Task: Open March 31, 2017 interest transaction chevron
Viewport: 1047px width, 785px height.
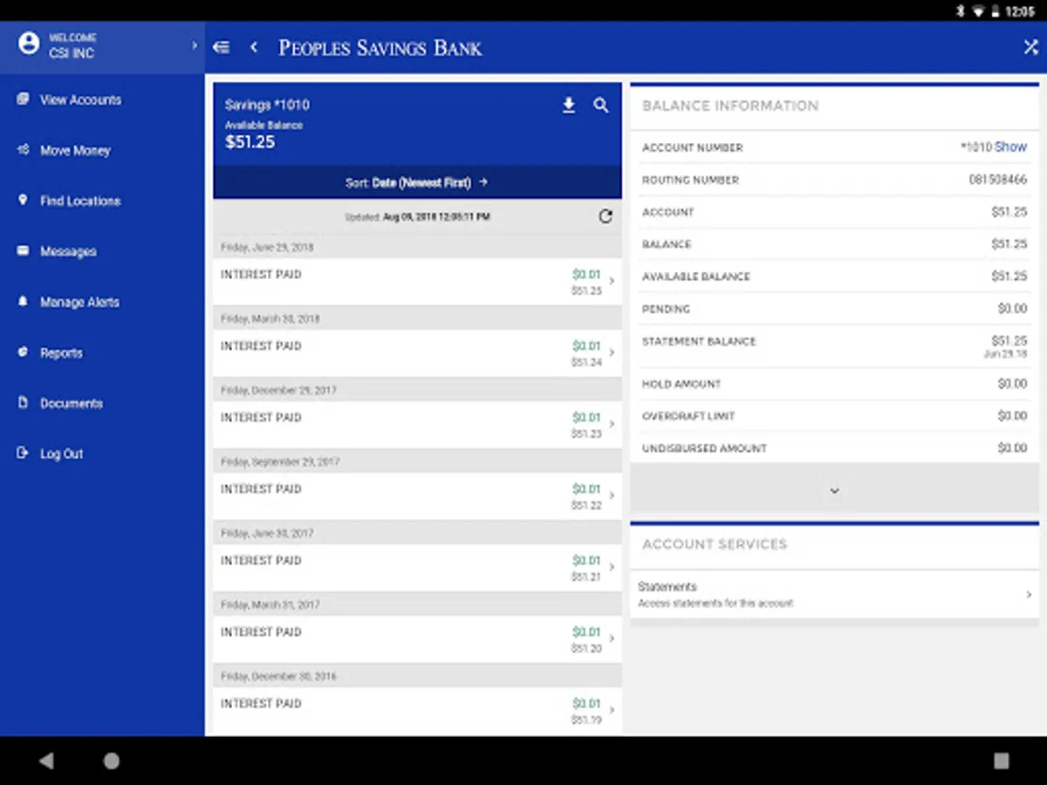Action: (x=612, y=638)
